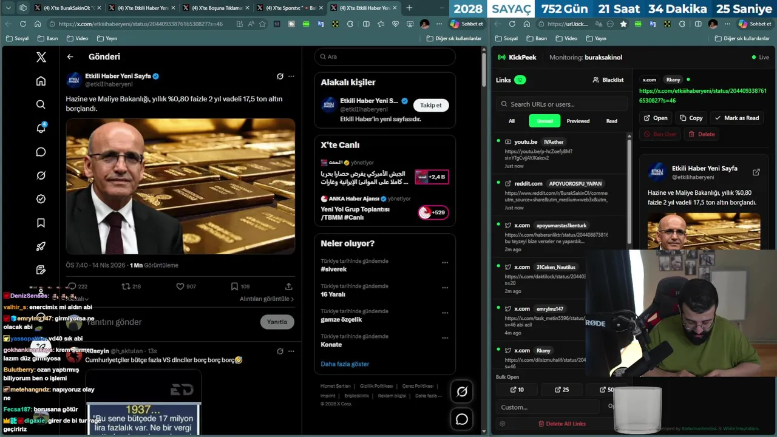777x437 pixels.
Task: Open the Video bookmarks folder in left window
Action: [x=77, y=38]
